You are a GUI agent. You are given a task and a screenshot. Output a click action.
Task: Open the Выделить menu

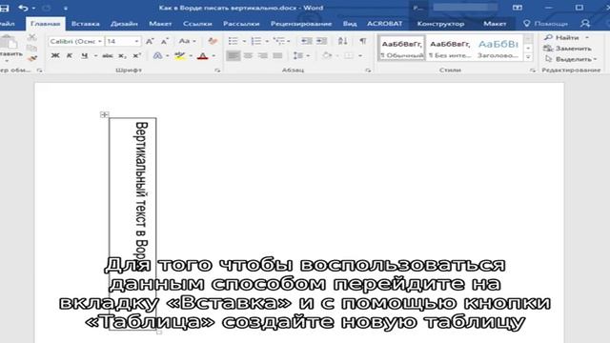click(x=571, y=59)
